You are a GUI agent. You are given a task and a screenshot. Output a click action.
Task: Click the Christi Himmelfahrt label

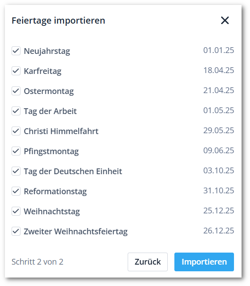click(61, 131)
